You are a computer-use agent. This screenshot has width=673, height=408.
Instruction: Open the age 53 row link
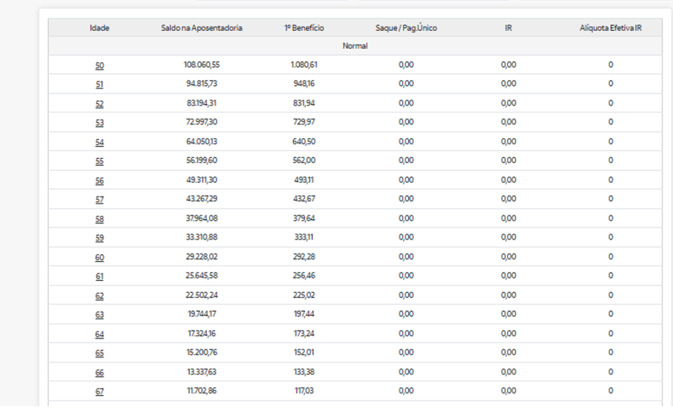click(99, 123)
